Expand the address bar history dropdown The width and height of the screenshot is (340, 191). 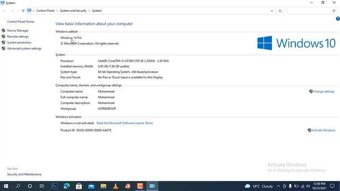[x=271, y=11]
